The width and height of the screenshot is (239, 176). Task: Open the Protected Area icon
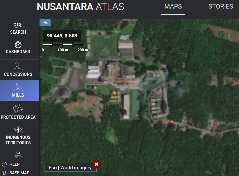point(18,108)
